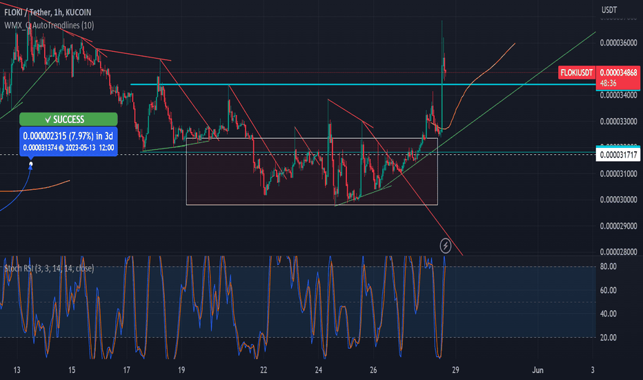643x380 pixels.
Task: Click the current price label 0.000034868
Action: [618, 73]
